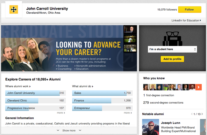Go to previous notable alumni with left chevron

coord(192,114)
